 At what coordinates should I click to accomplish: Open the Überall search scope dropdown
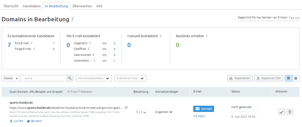coord(11,78)
